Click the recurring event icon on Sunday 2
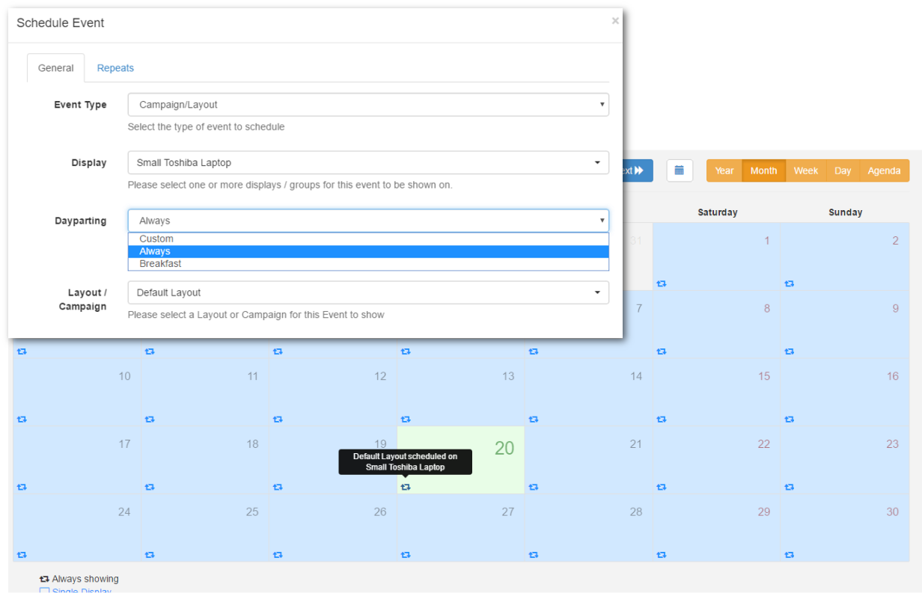 790,283
